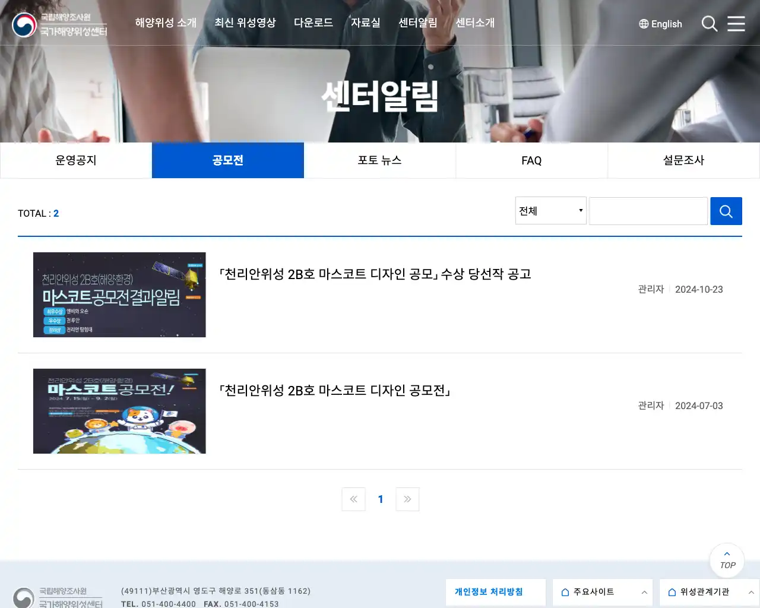Screen dimensions: 760x608
Task: Click the 주요사이트 home icon in footer
Action: pyautogui.click(x=565, y=592)
